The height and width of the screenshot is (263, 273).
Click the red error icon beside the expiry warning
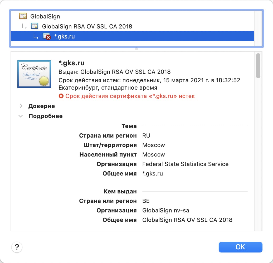pyautogui.click(x=61, y=96)
